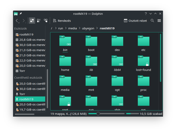Open the hamburger menu
This screenshot has width=176, height=132.
pos(159,20)
